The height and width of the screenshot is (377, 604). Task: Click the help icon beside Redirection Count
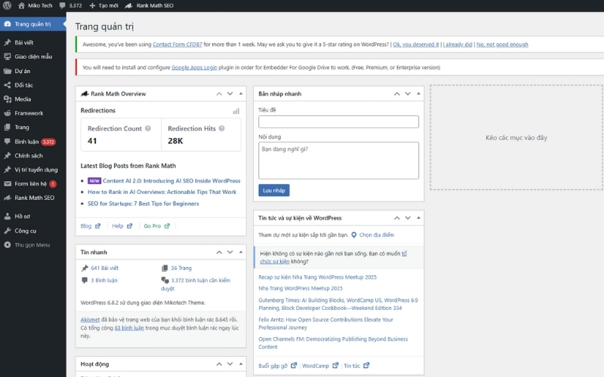coord(148,129)
